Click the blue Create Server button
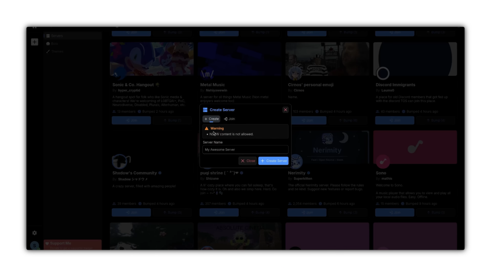The width and height of the screenshot is (491, 276). click(273, 161)
